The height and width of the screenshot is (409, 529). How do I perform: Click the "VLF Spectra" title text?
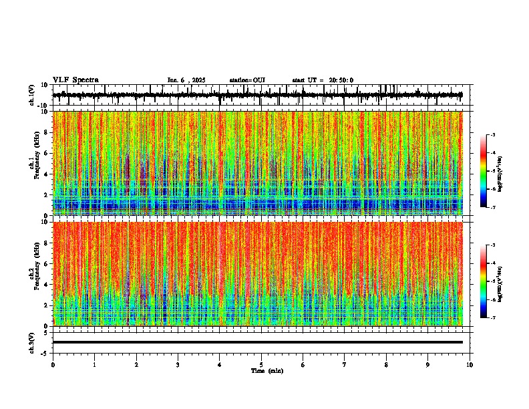(x=75, y=80)
